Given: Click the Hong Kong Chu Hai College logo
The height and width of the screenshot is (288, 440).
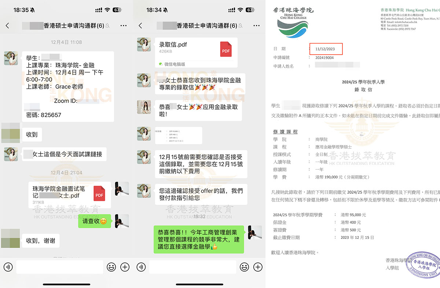Looking at the screenshot, I should [x=293, y=22].
